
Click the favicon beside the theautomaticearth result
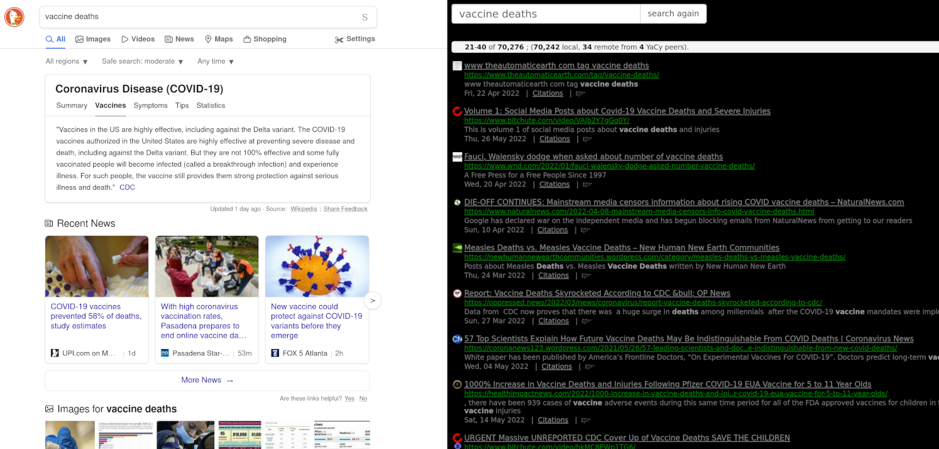[458, 66]
